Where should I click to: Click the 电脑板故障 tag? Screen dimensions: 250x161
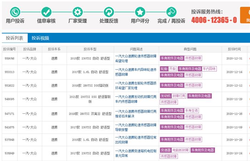tap(180, 150)
